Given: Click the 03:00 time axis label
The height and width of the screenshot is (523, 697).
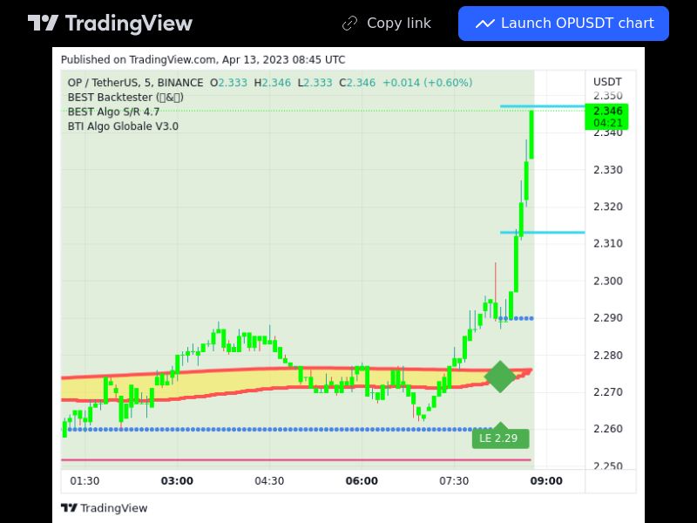Looking at the screenshot, I should 177,481.
